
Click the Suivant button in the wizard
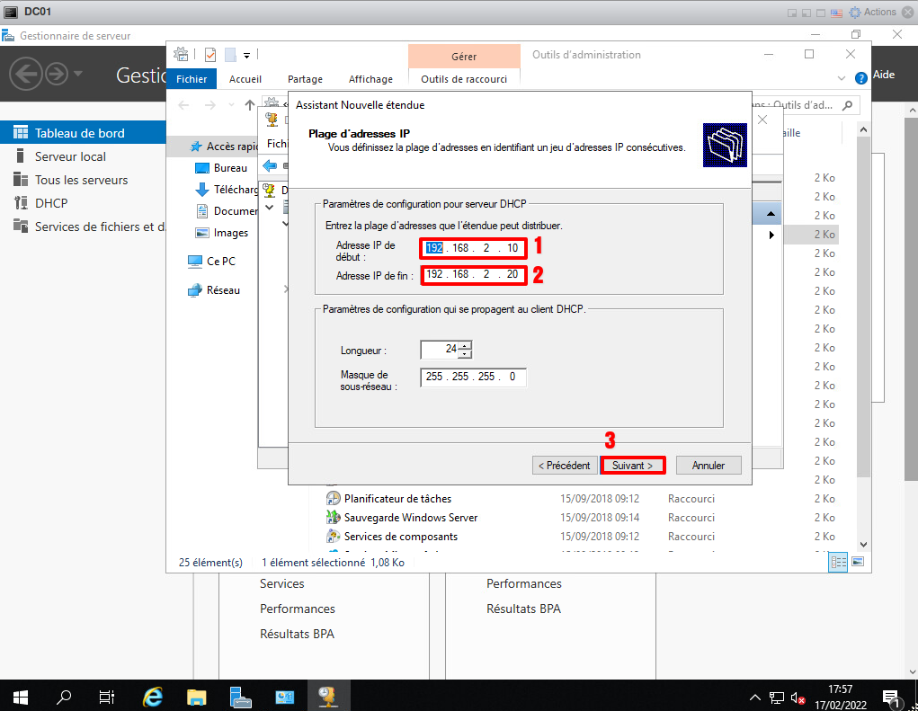coord(632,466)
